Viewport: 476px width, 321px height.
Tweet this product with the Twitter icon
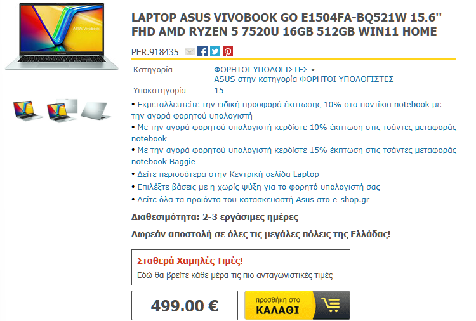215,51
